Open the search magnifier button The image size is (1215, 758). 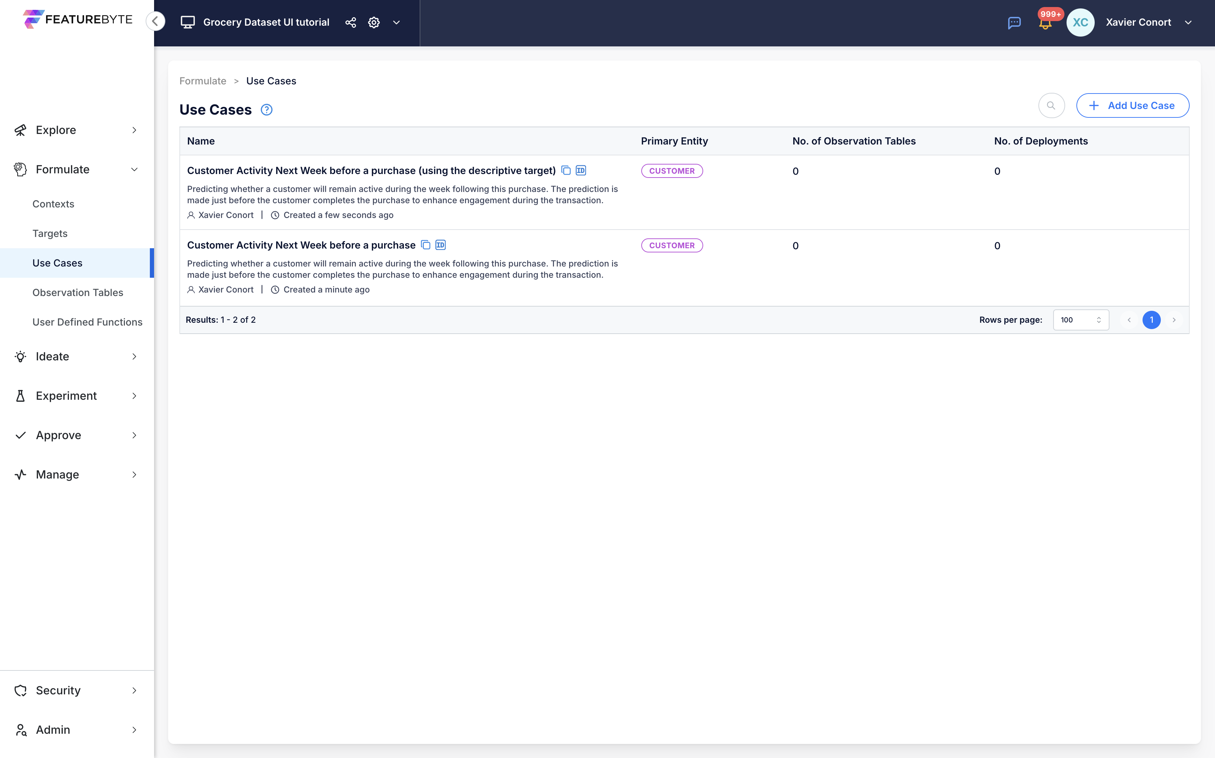(1051, 105)
